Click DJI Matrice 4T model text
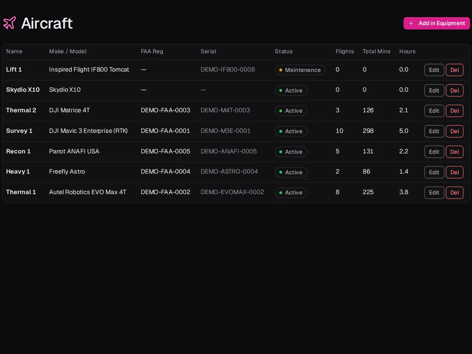Viewport: 472px width, 354px height. coord(70,111)
